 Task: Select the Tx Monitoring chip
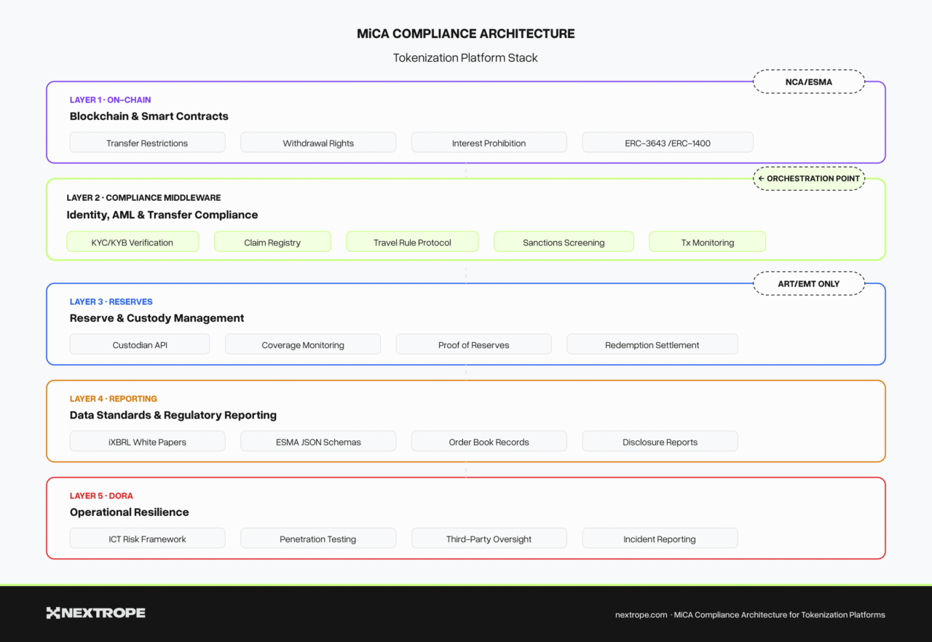(x=707, y=242)
